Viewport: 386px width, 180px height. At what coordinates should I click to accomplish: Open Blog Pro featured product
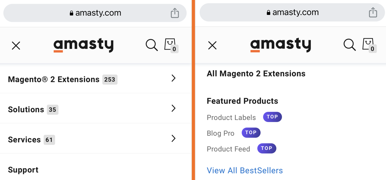(221, 133)
